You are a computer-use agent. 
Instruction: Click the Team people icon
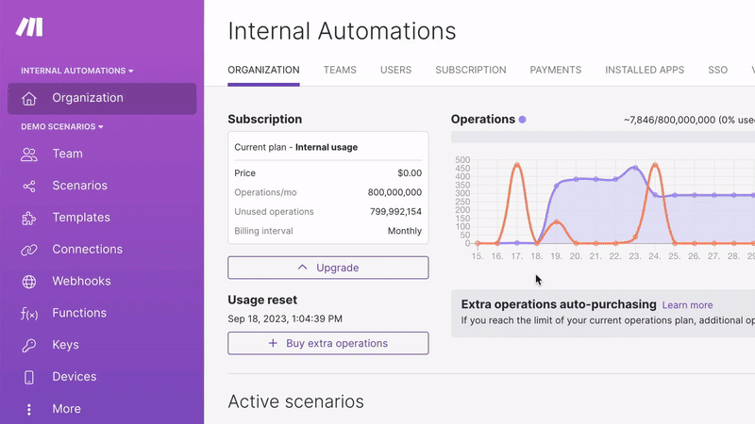tap(29, 154)
